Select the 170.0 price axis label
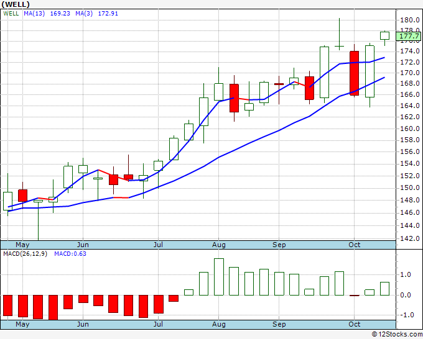This screenshot has width=423, height=339. pyautogui.click(x=410, y=73)
